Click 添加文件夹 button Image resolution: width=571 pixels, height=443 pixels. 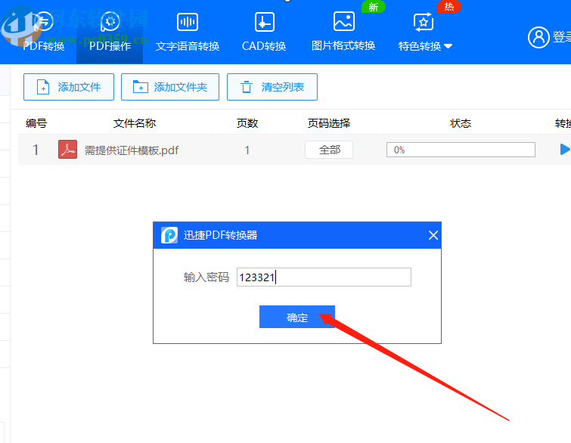point(170,87)
